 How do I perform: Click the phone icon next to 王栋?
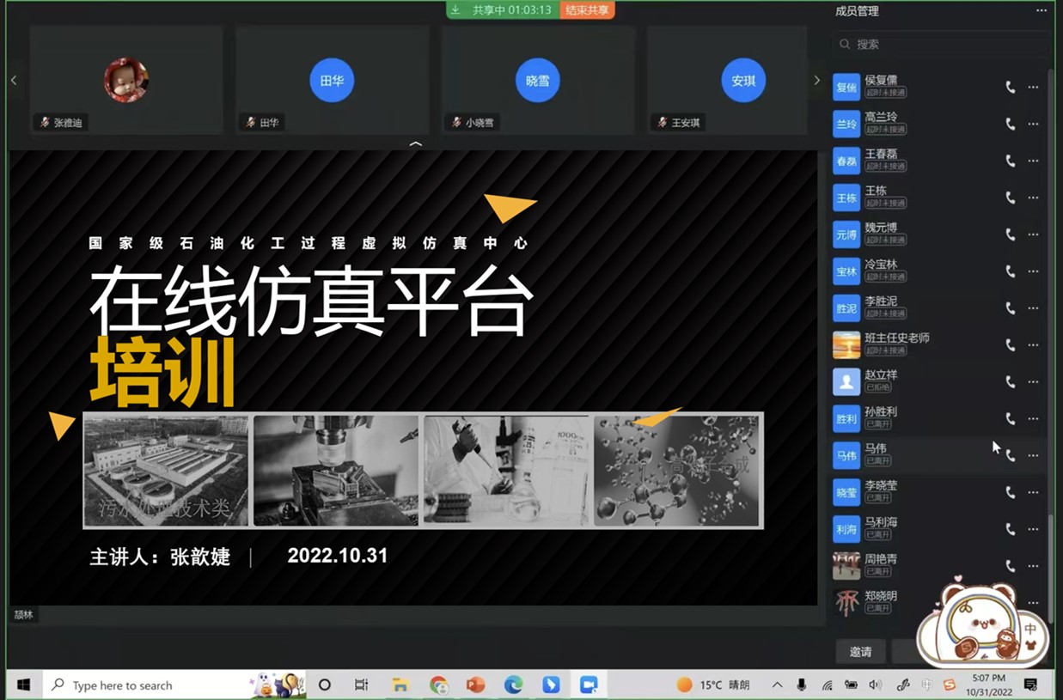(1010, 198)
